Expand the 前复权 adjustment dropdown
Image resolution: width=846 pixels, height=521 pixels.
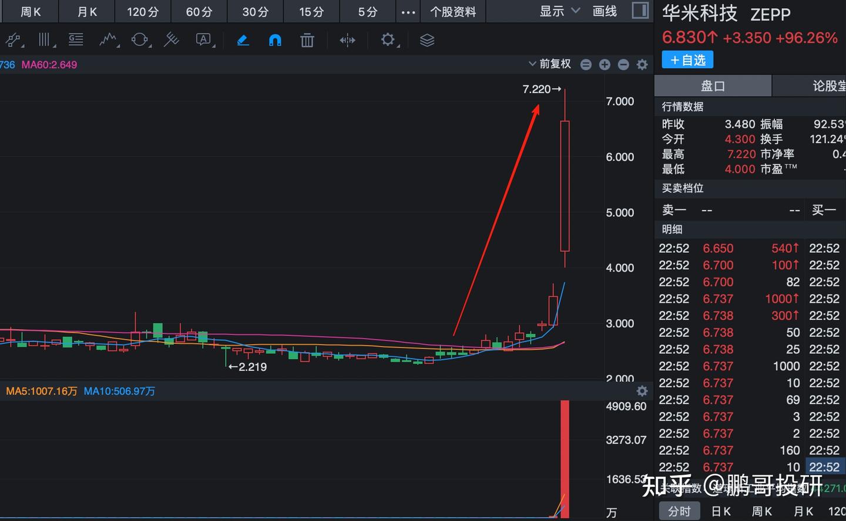pos(551,64)
